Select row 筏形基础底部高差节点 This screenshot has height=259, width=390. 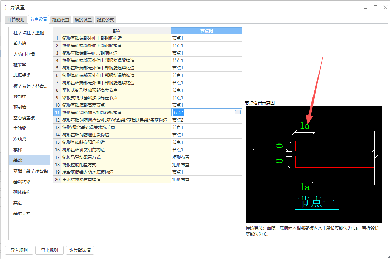(x=116, y=105)
